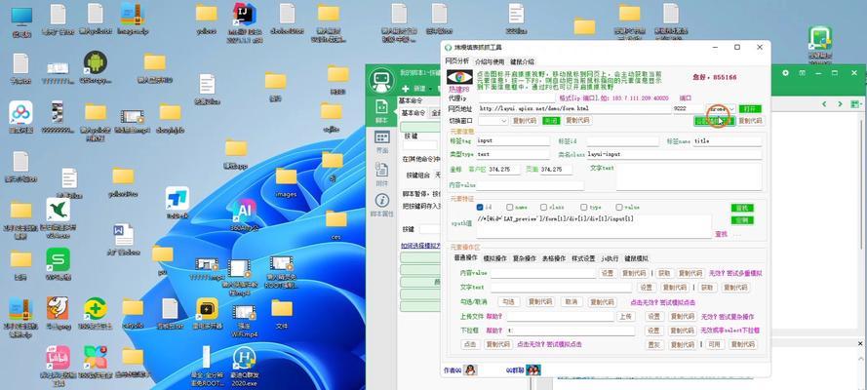Image resolution: width=867 pixels, height=390 pixels.
Task: Open the QQ群聊 group icon
Action: click(x=533, y=370)
